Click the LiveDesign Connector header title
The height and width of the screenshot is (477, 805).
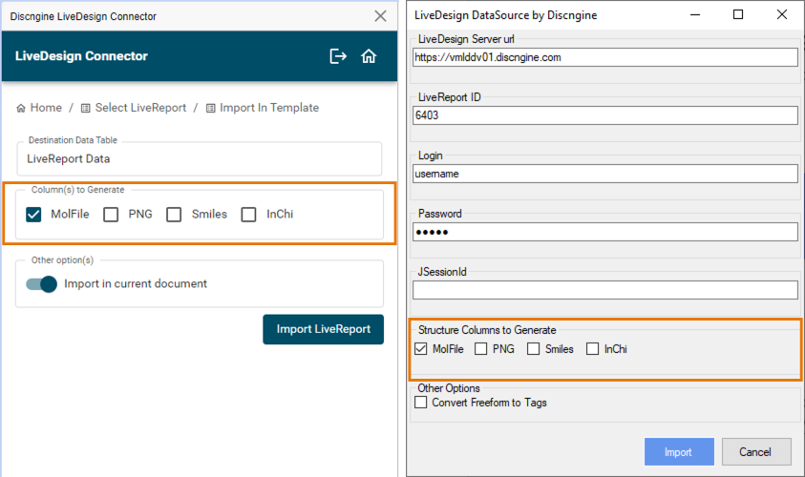pos(81,56)
